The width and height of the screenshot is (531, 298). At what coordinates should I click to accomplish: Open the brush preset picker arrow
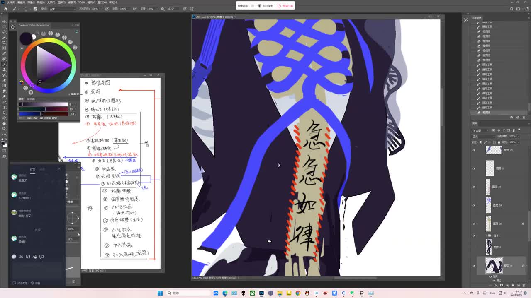pyautogui.click(x=30, y=9)
